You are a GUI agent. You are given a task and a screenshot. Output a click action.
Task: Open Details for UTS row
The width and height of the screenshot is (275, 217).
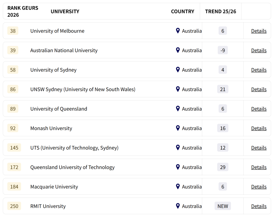[259, 148]
